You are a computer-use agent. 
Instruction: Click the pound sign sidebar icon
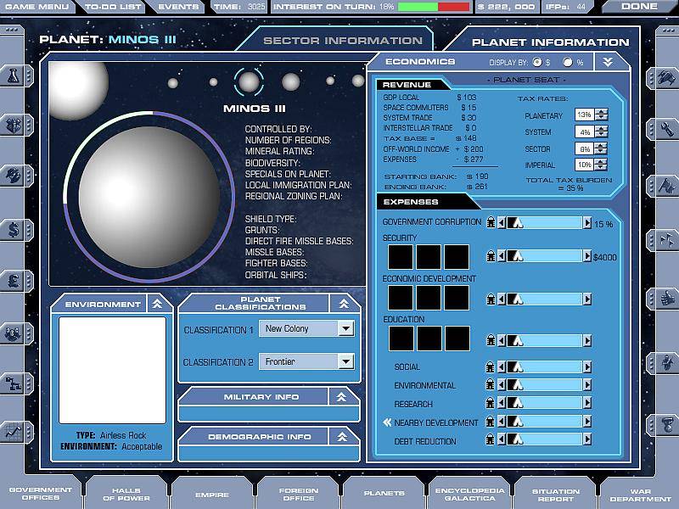coord(14,281)
